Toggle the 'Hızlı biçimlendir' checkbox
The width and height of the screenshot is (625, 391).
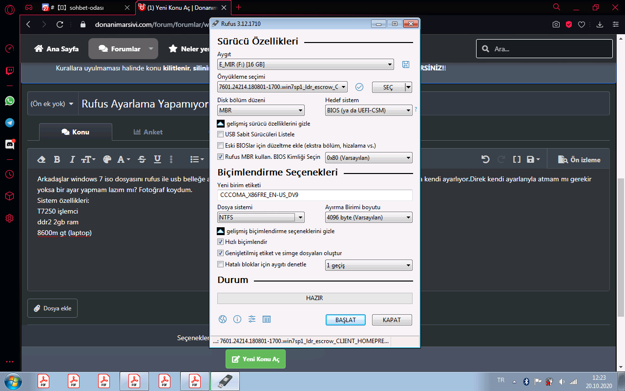click(x=220, y=242)
